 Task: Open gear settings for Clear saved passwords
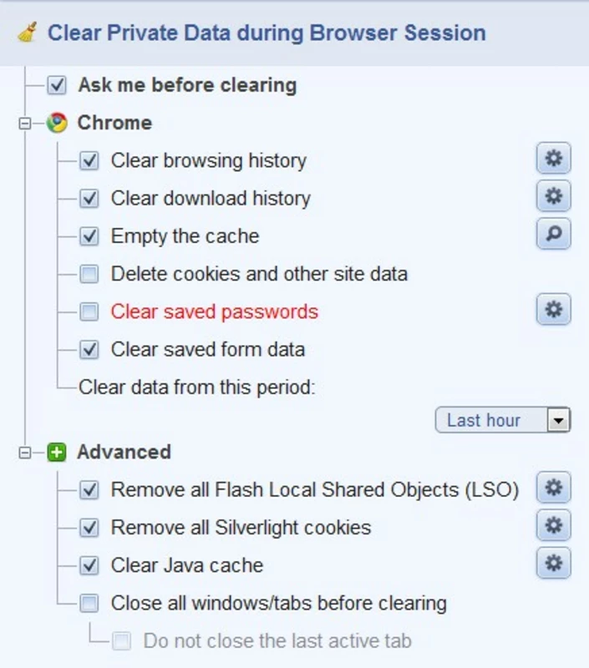(x=553, y=309)
